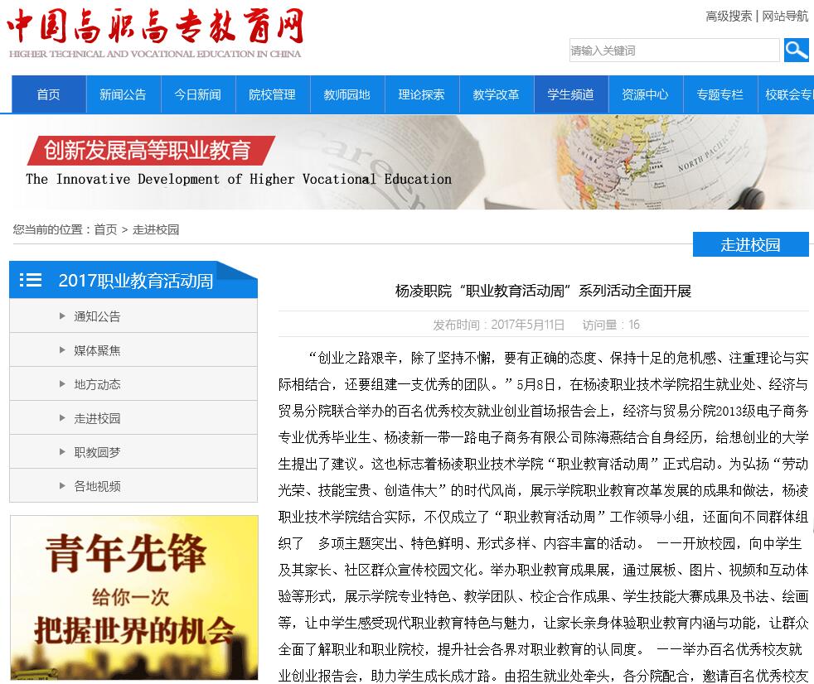Screen dimensions: 814x684
Task: Click the 中国高职高专教育网 site logo
Action: point(155,33)
